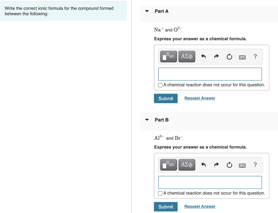278x213 pixels.
Task: Focus the Part B formula input field
Action: (210, 182)
